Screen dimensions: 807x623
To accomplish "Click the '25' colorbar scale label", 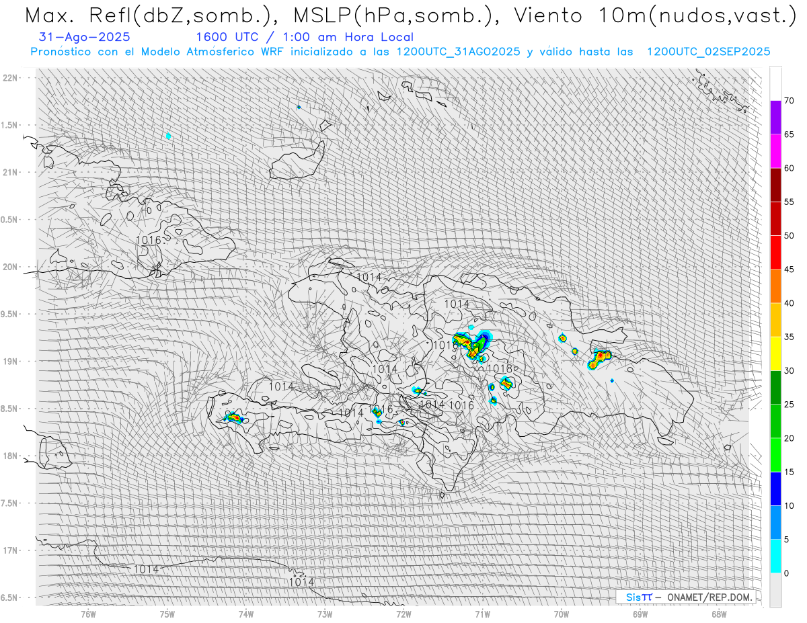I will 790,405.
